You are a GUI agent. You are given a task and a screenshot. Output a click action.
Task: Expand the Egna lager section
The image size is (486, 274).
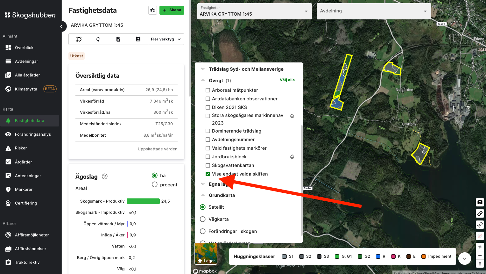coord(203,184)
